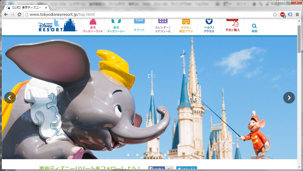Click the scrollbar down arrow
303x171 pixels.
click(x=300, y=167)
